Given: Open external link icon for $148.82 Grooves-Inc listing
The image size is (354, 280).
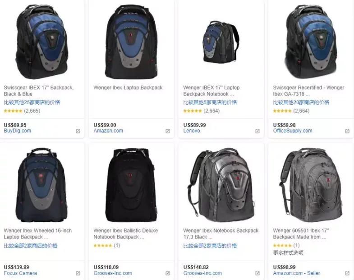Looking at the screenshot, I should pos(257,273).
